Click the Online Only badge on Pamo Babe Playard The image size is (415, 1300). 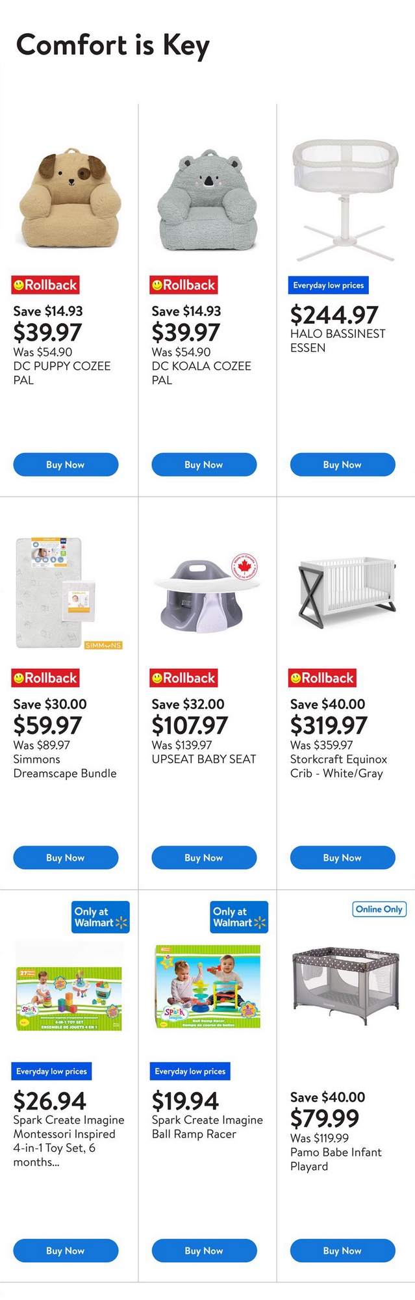(x=379, y=909)
